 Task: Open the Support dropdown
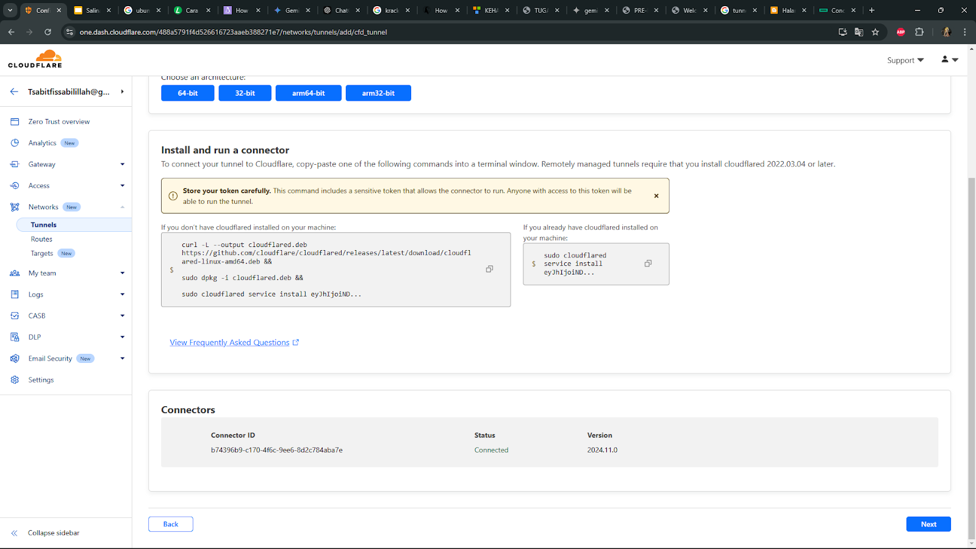[x=905, y=60]
